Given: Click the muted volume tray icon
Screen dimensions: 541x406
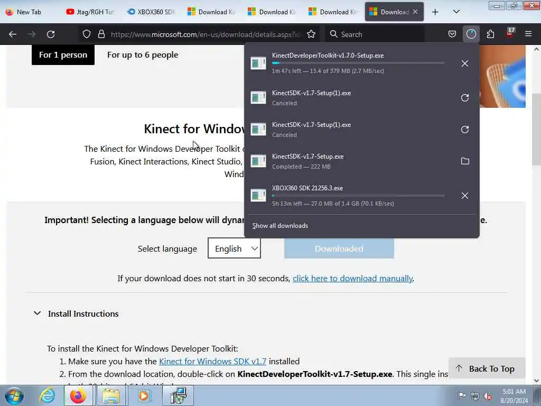Looking at the screenshot, I should tap(488, 396).
